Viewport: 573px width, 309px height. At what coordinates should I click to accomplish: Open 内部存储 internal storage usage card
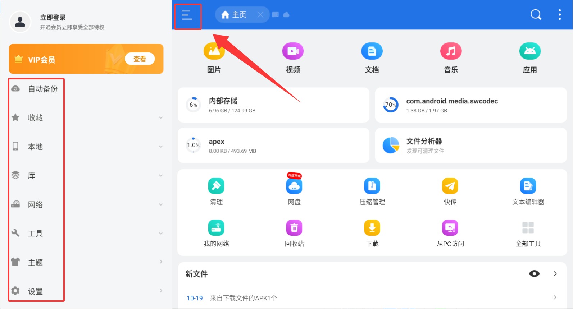pos(273,105)
